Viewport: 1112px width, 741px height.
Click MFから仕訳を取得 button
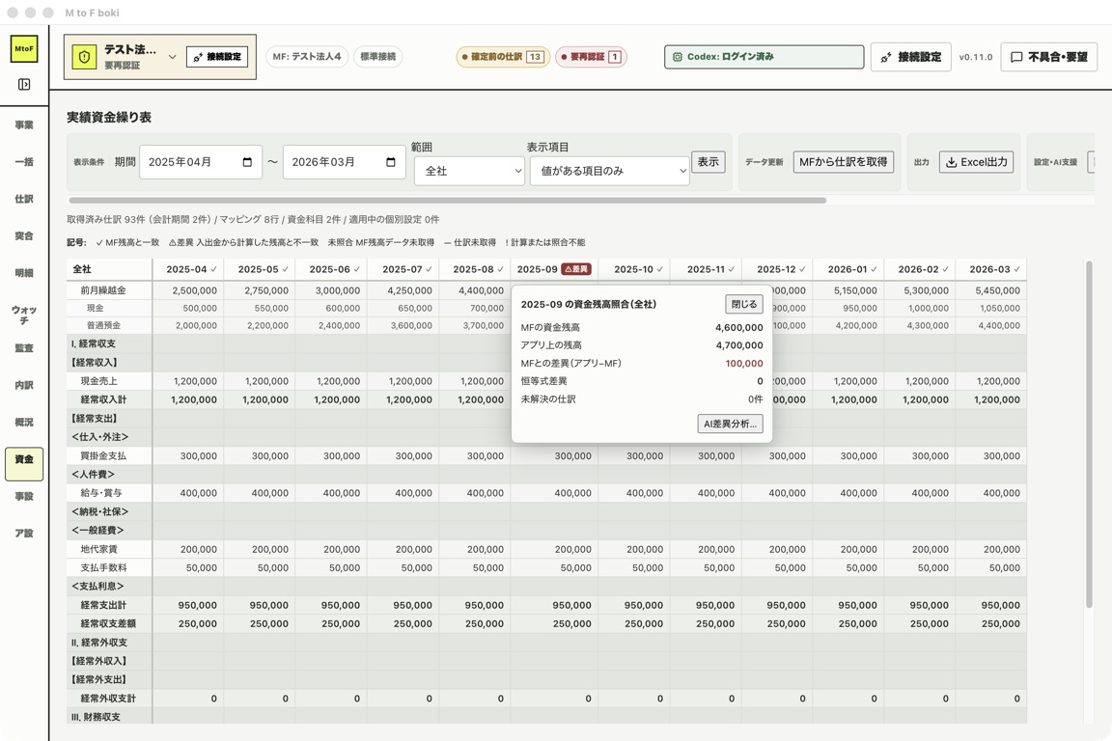[x=844, y=162]
